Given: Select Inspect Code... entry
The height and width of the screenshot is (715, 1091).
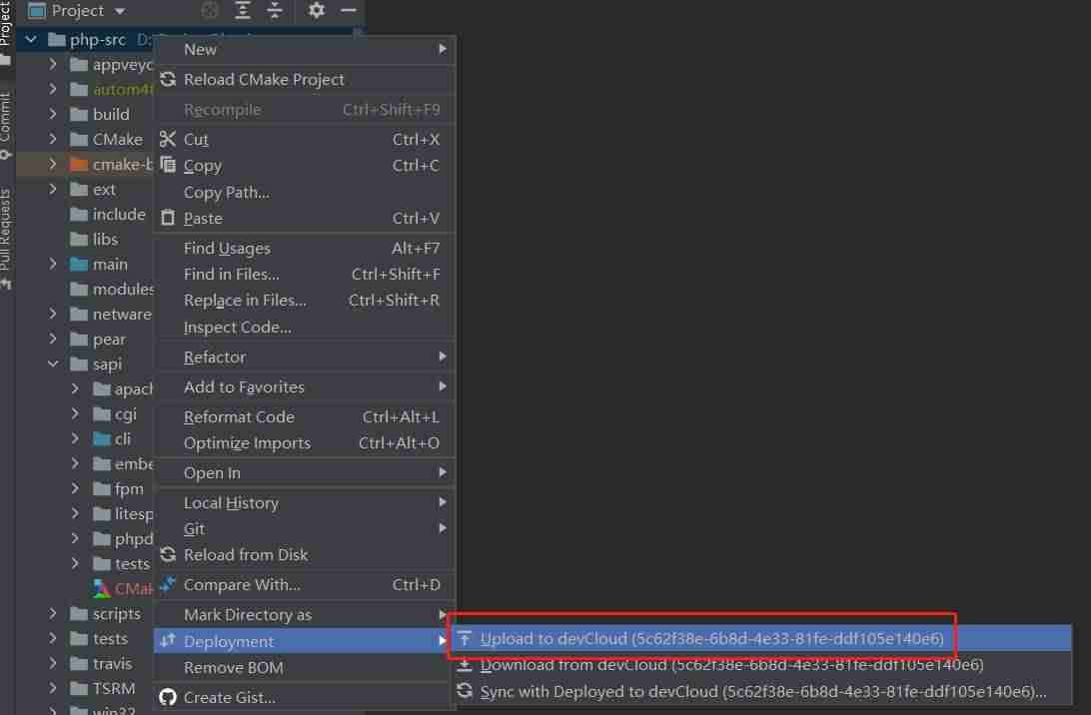Looking at the screenshot, I should click(x=304, y=327).
